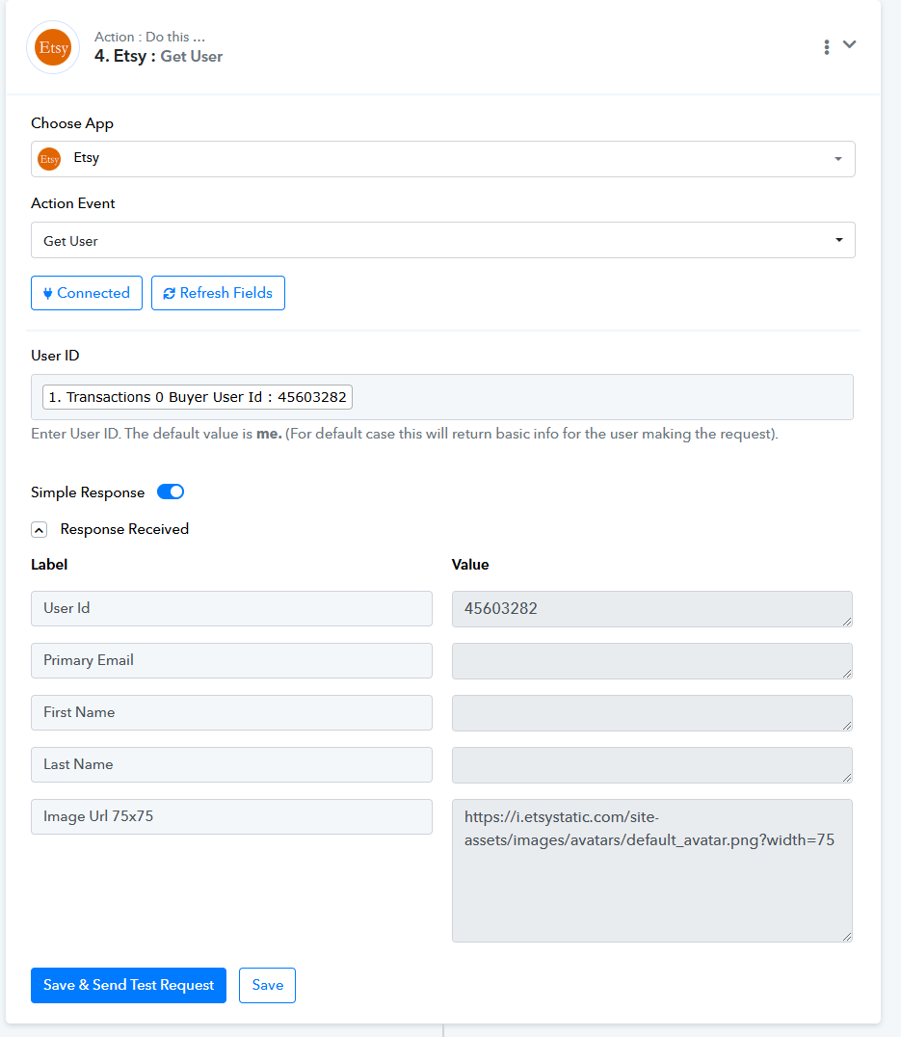Click the Image Url 75x75 value textarea

point(652,870)
